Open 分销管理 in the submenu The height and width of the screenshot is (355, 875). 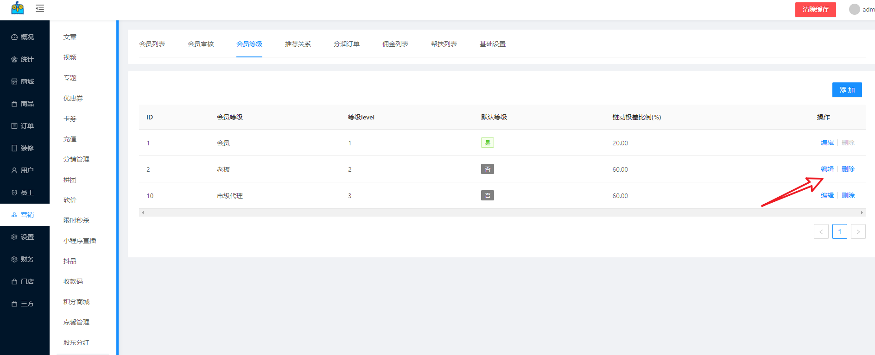(x=76, y=159)
